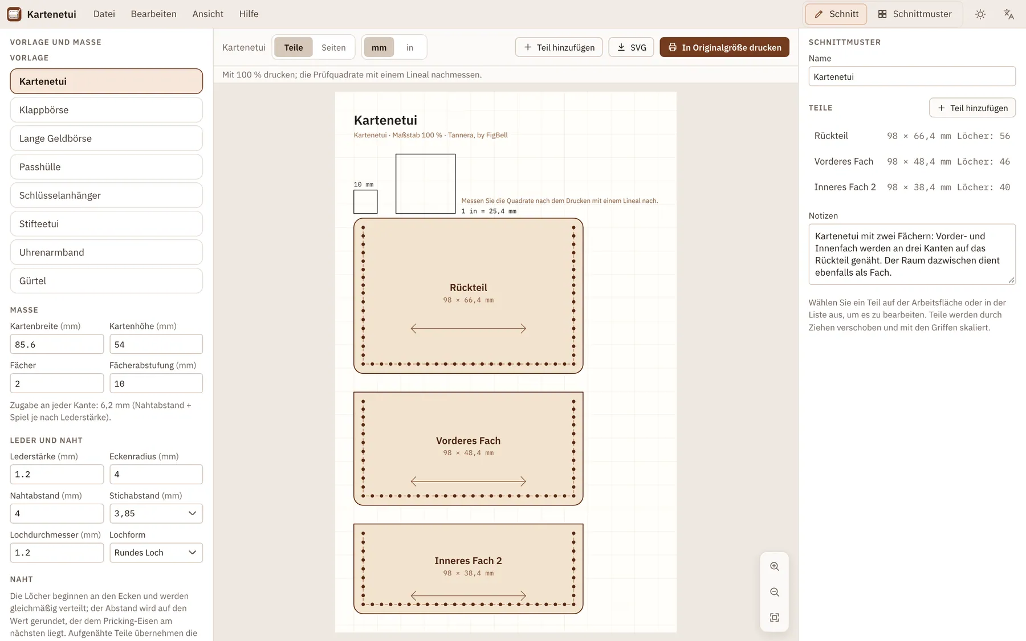Select the Vorderes Fach row in parts list
The width and height of the screenshot is (1026, 641).
point(912,162)
